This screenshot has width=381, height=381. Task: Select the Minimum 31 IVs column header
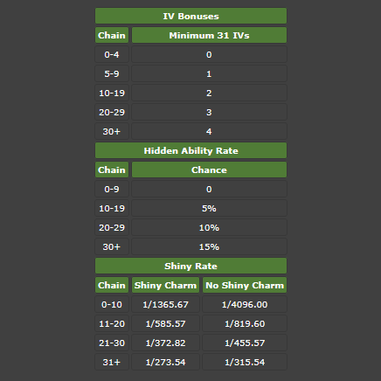209,35
